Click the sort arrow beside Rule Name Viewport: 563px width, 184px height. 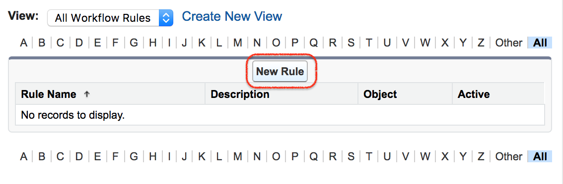(x=86, y=94)
